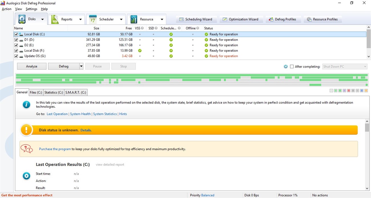Uncheck the Local Disk (C:) checkbox
Screen dimensions: 371x198
pos(16,34)
